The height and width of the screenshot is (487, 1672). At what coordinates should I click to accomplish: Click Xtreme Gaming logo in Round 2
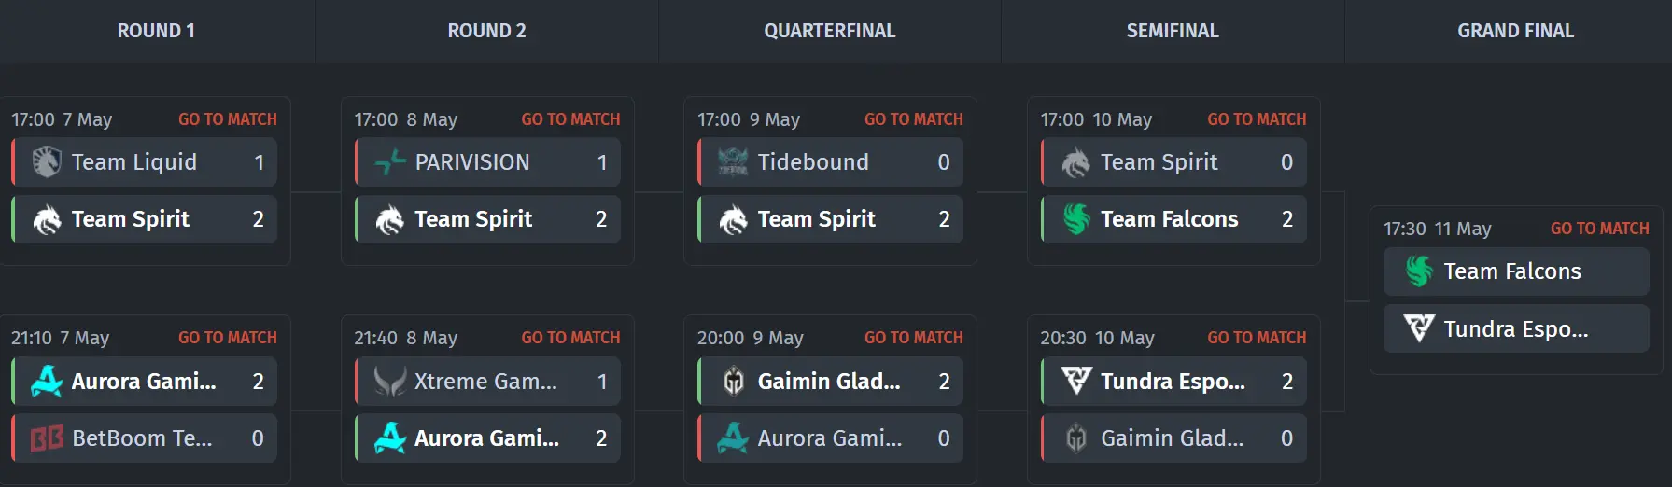click(390, 382)
